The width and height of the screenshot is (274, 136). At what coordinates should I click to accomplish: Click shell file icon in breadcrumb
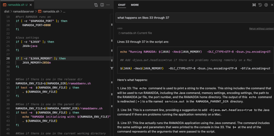pyautogui.click(x=40, y=12)
